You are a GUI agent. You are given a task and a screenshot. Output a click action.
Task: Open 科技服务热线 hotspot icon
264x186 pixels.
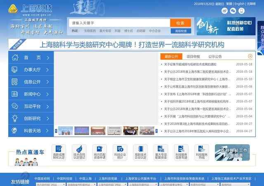point(202,153)
